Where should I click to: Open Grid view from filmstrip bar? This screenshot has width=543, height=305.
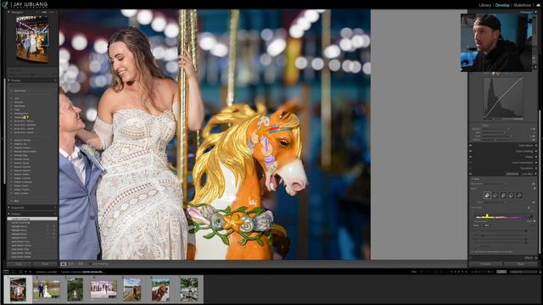click(x=20, y=272)
